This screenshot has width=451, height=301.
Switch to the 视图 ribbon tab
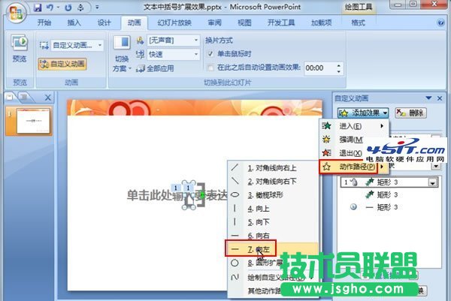pyautogui.click(x=244, y=23)
